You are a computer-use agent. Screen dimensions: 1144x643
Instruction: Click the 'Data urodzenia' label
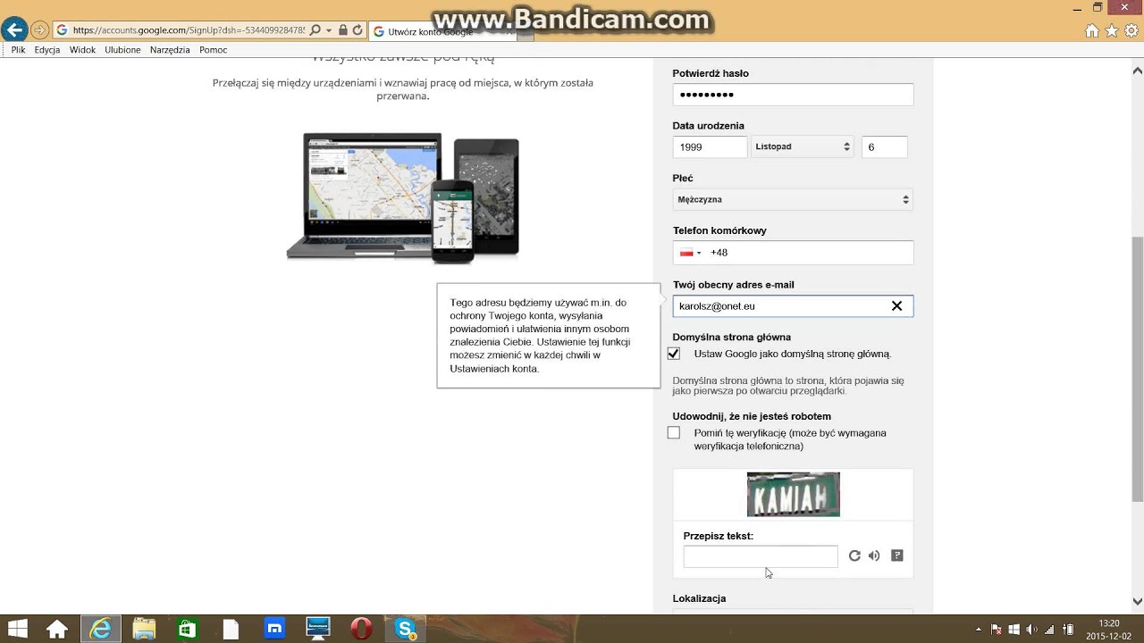708,126
